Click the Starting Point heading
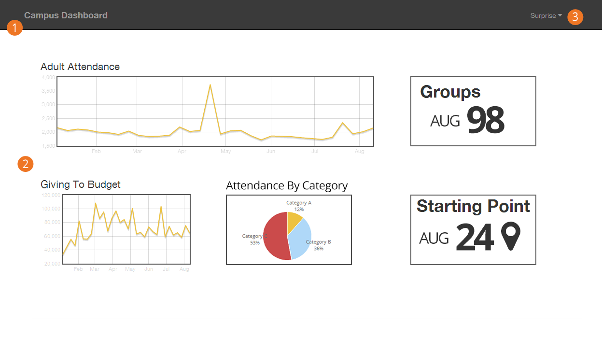 click(473, 206)
